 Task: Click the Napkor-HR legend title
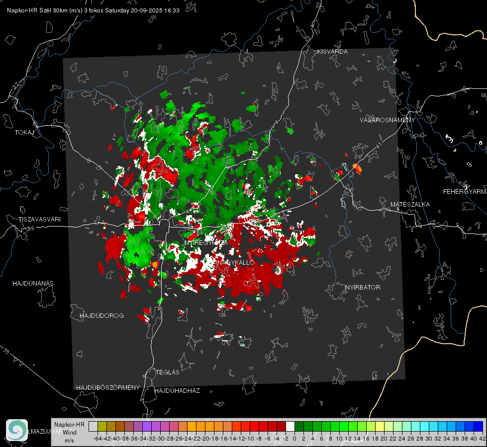(69, 425)
